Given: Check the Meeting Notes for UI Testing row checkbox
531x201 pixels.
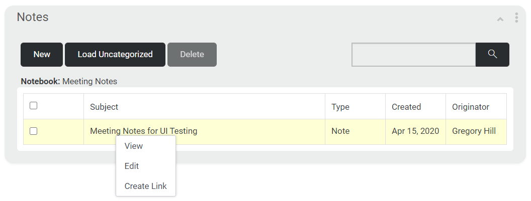Looking at the screenshot, I should pyautogui.click(x=33, y=131).
